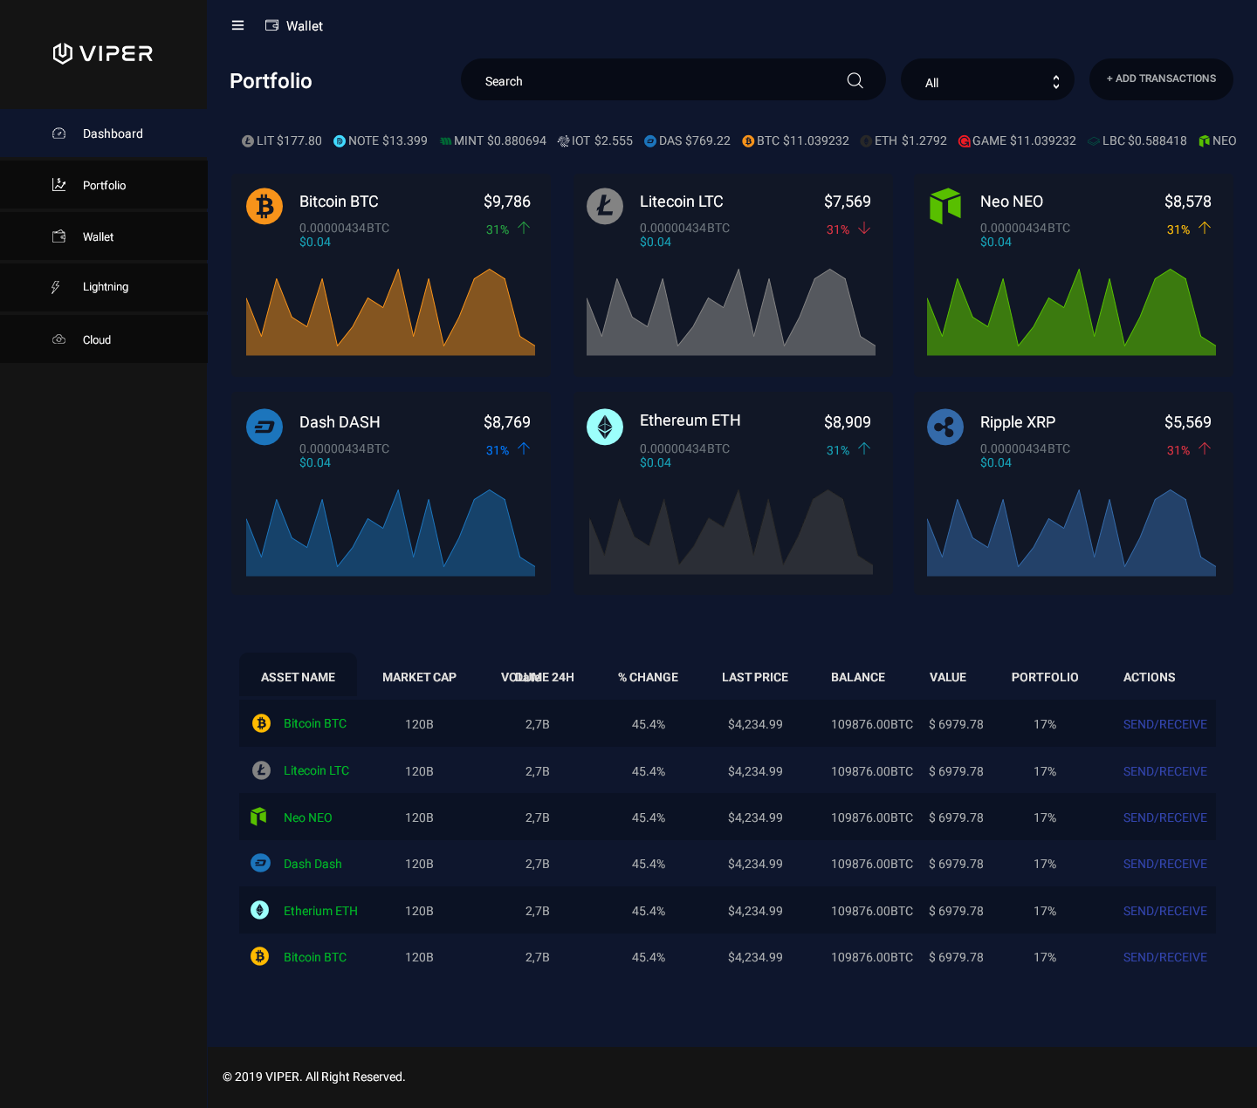Click the BTC ticker coin icon
Screen dimensions: 1257x1108
point(748,141)
